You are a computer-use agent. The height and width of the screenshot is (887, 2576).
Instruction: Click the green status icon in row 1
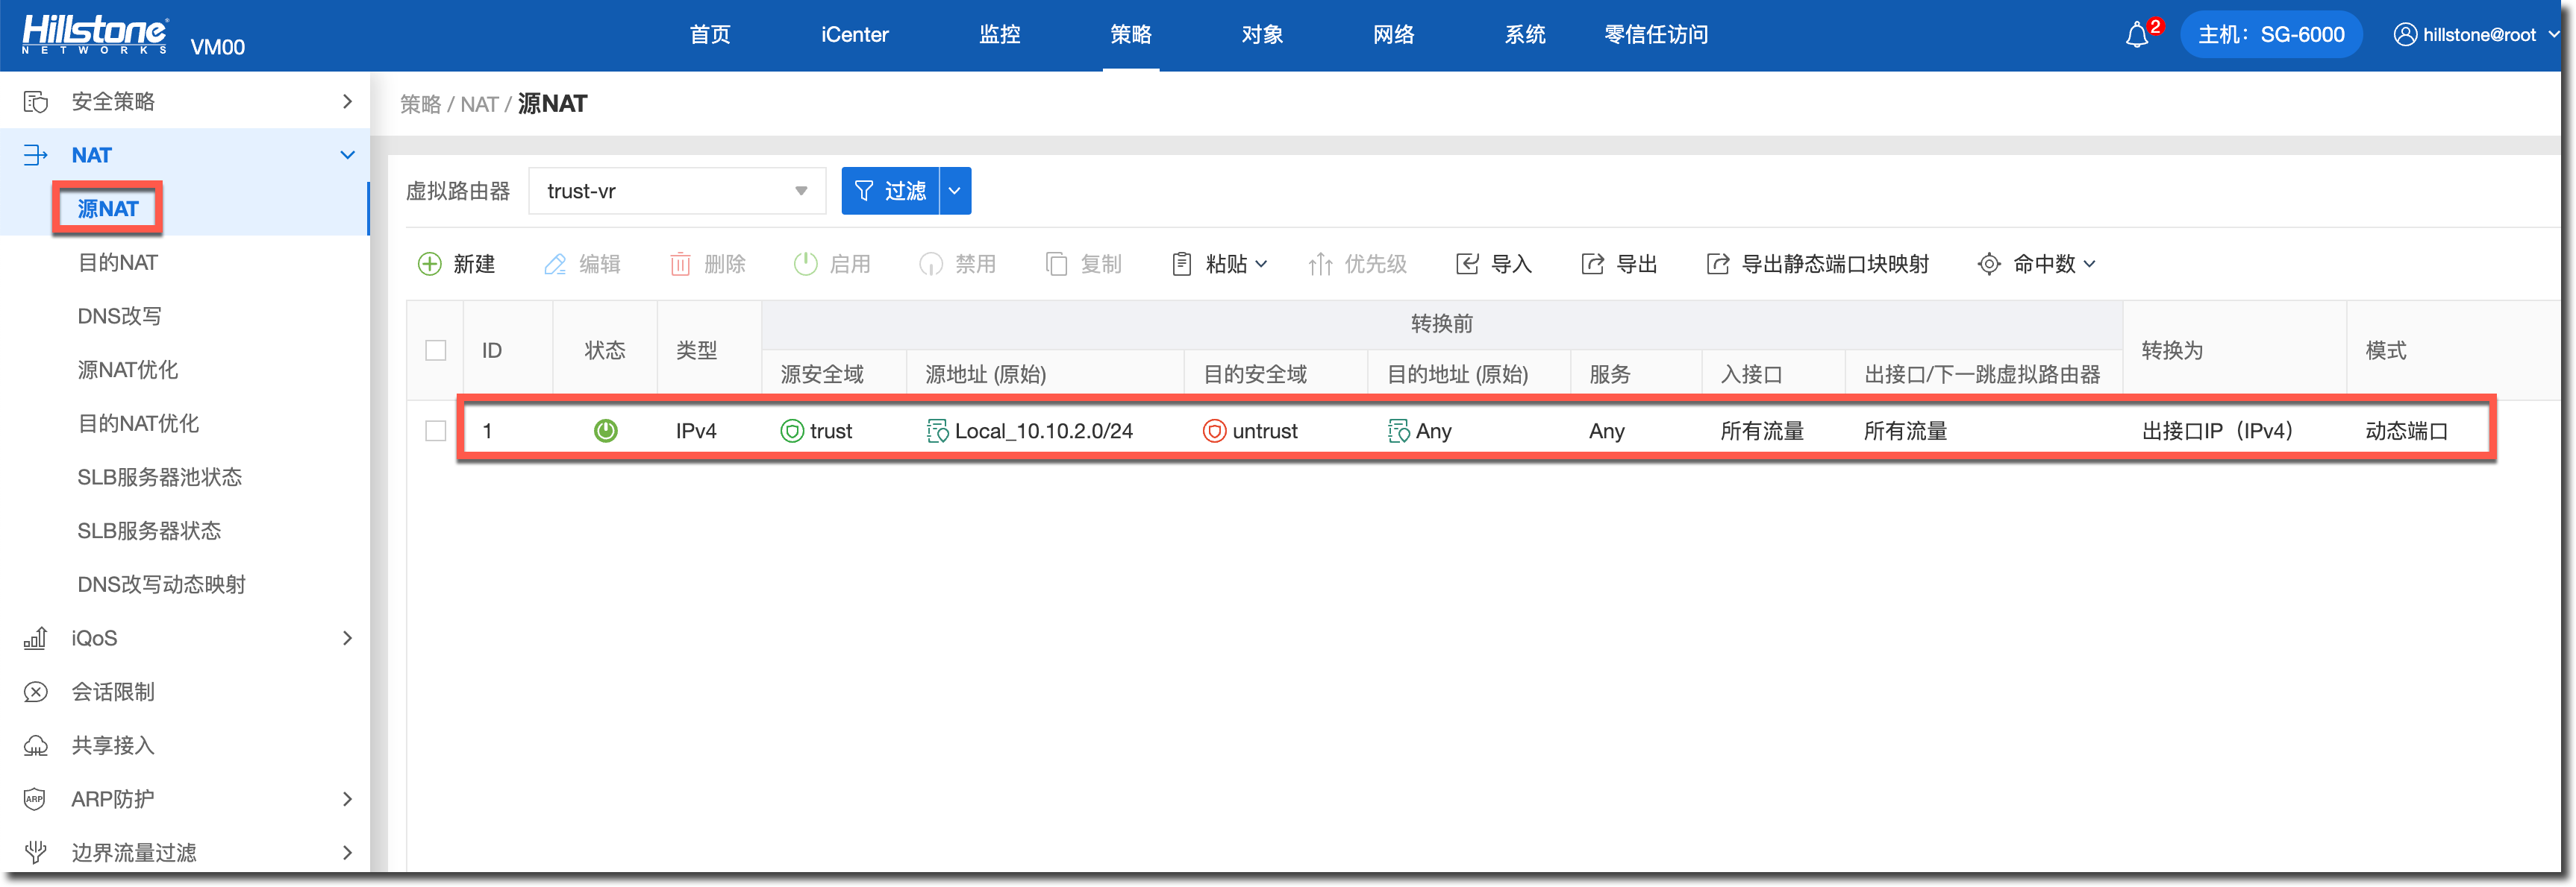pos(605,431)
